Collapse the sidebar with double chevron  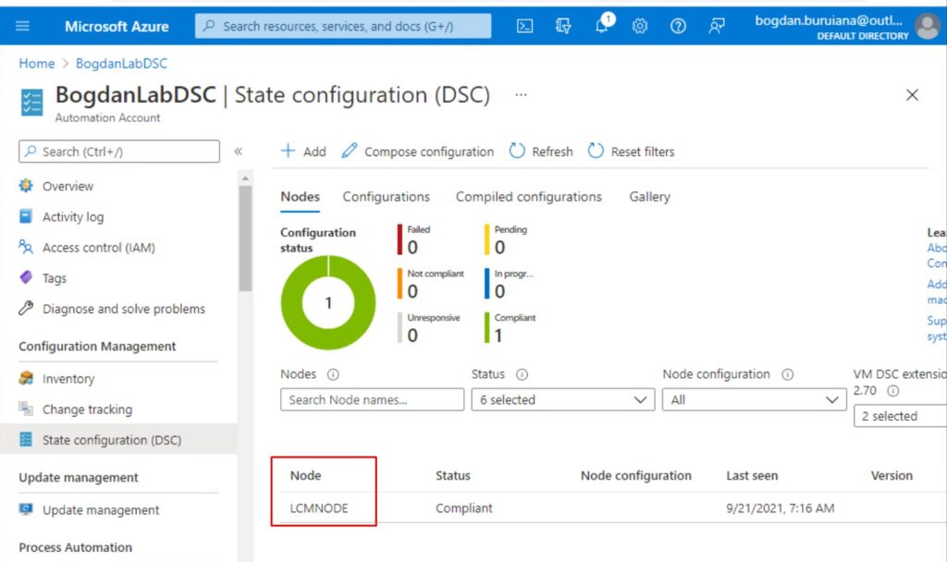238,152
